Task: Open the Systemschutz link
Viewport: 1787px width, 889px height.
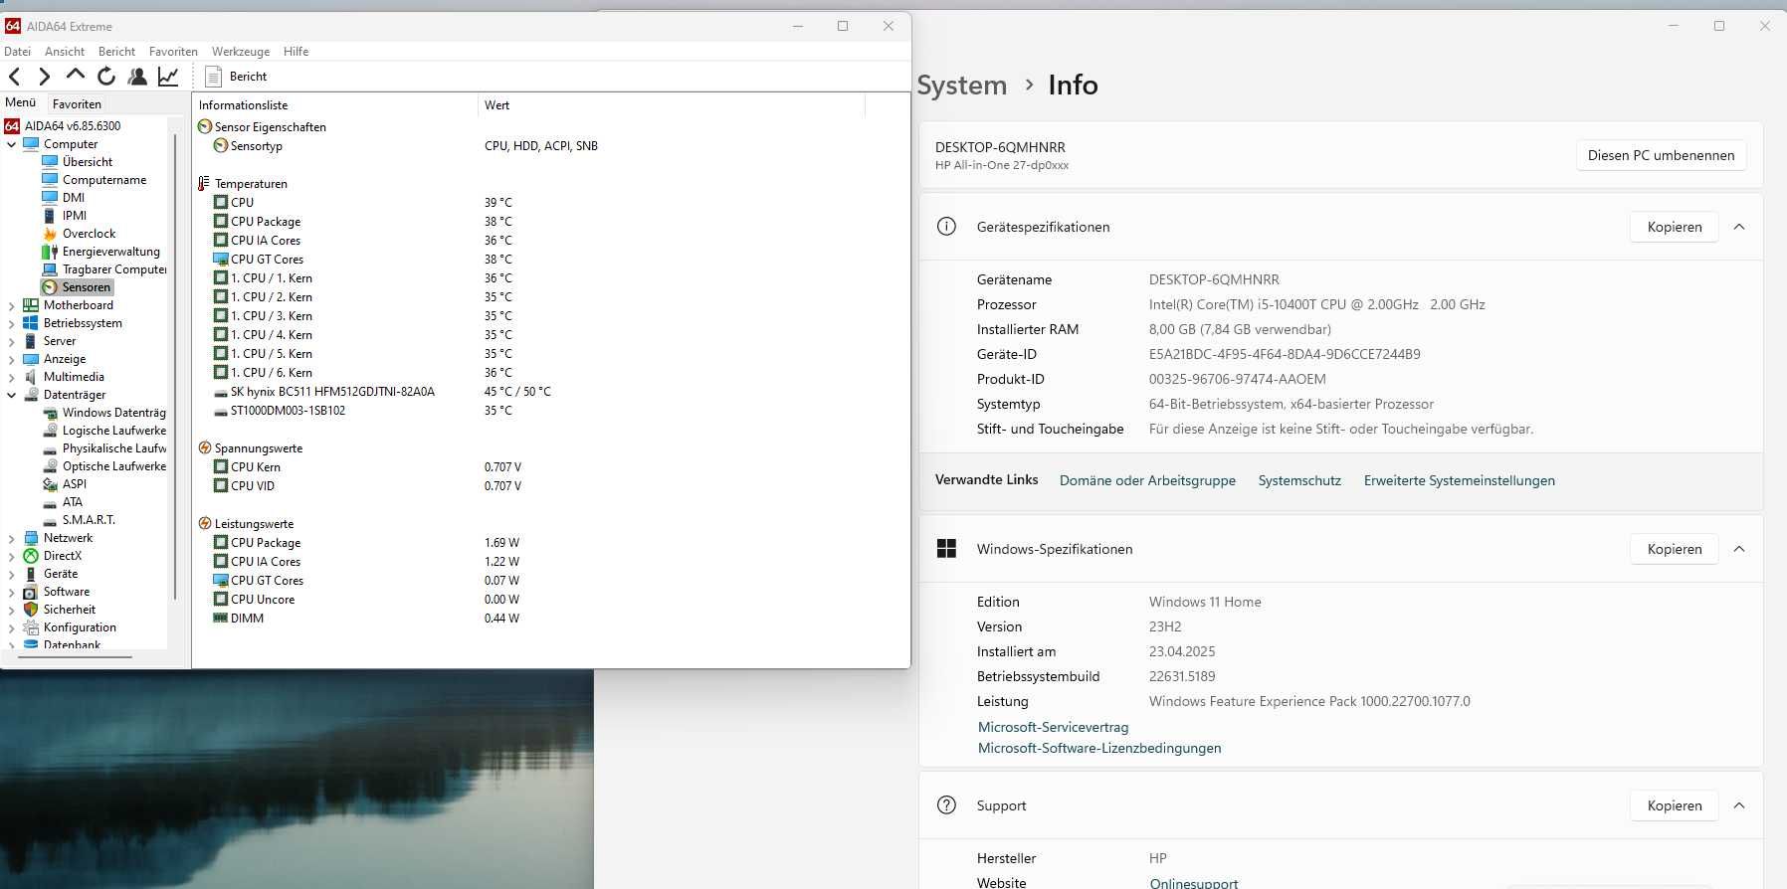Action: (1299, 480)
